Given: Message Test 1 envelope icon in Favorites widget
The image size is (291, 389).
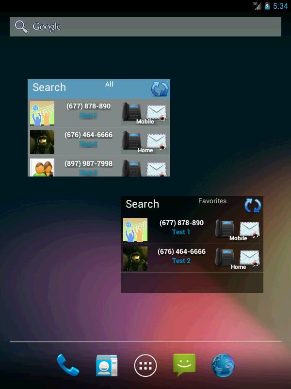Looking at the screenshot, I should point(249,230).
